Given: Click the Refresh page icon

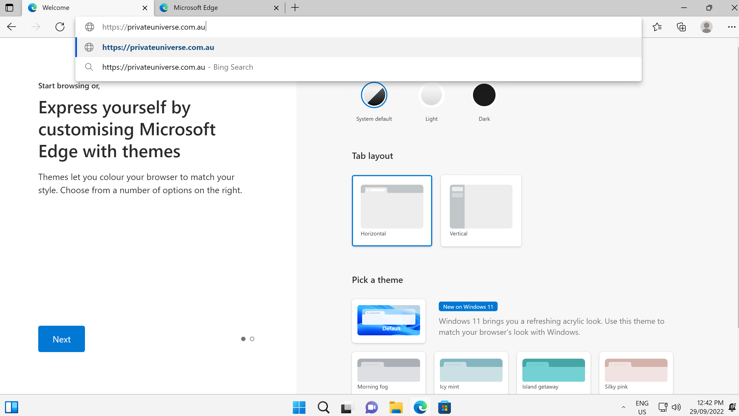Looking at the screenshot, I should tap(60, 27).
